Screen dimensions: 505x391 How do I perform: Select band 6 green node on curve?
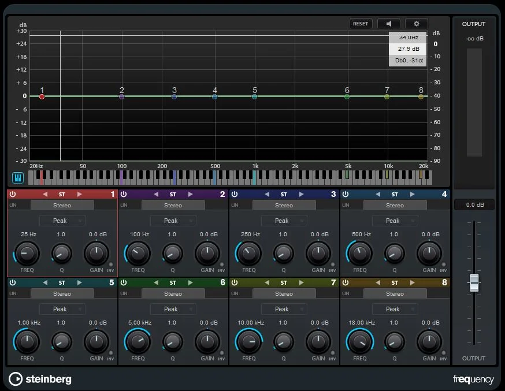tap(347, 96)
